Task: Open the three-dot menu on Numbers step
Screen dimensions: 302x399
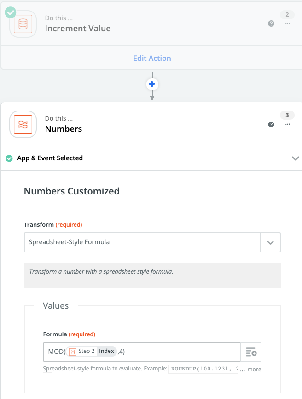Action: click(x=287, y=124)
